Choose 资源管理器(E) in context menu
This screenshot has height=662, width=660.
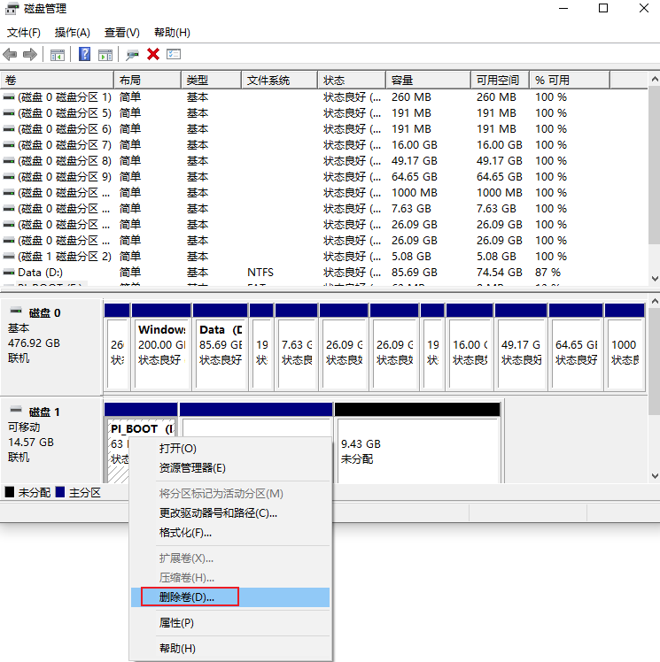[x=230, y=468]
